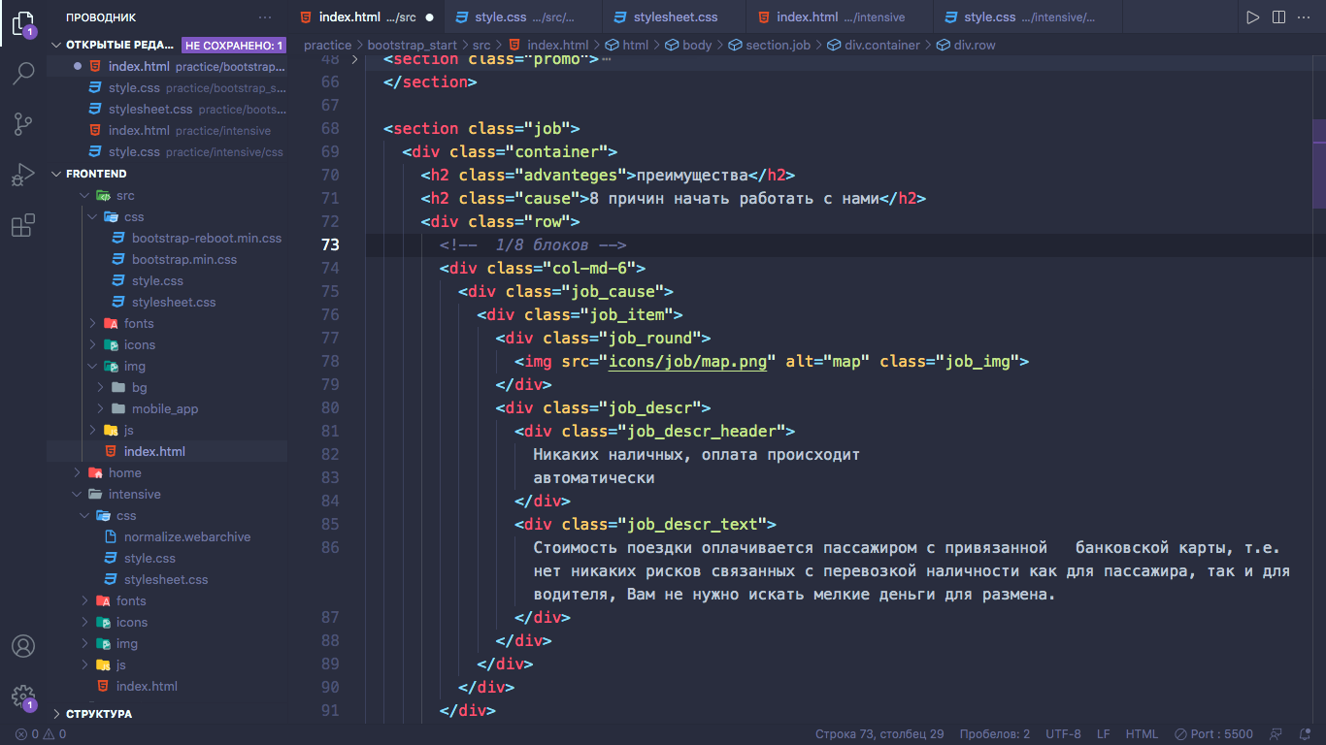The height and width of the screenshot is (745, 1326).
Task: Open the Search view in activity bar
Action: (23, 74)
